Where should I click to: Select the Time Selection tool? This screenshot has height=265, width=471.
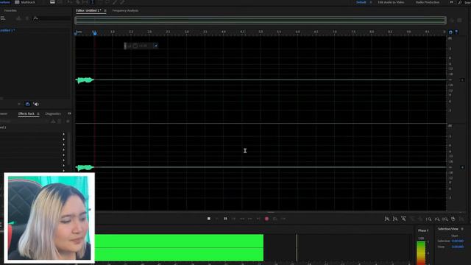[93, 2]
